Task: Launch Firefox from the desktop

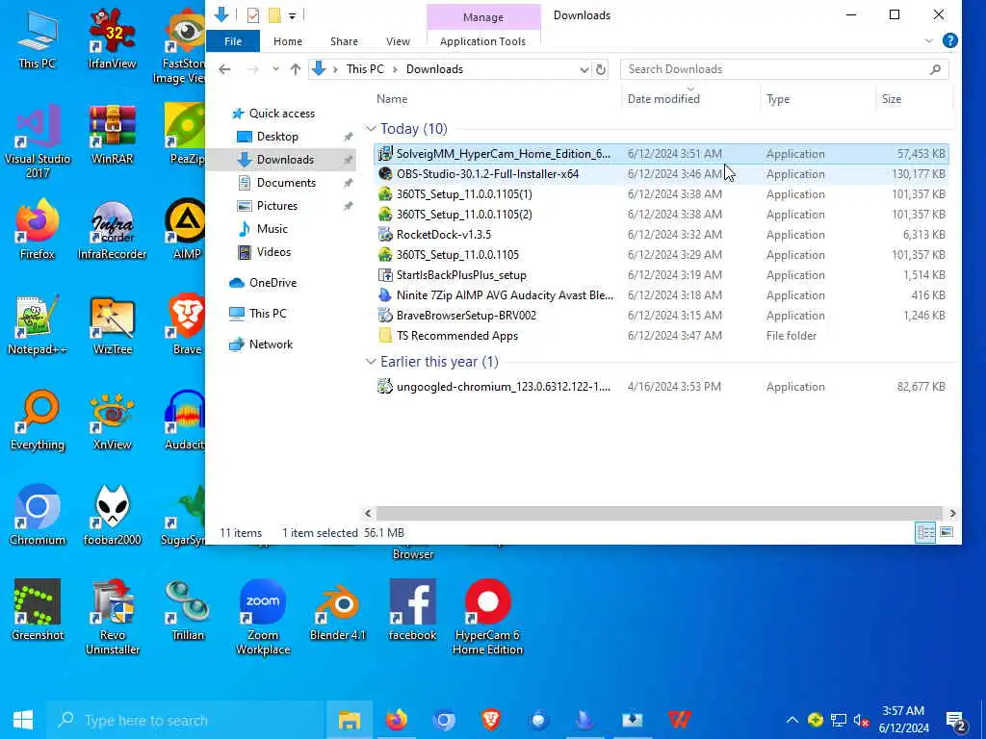Action: pos(38,229)
